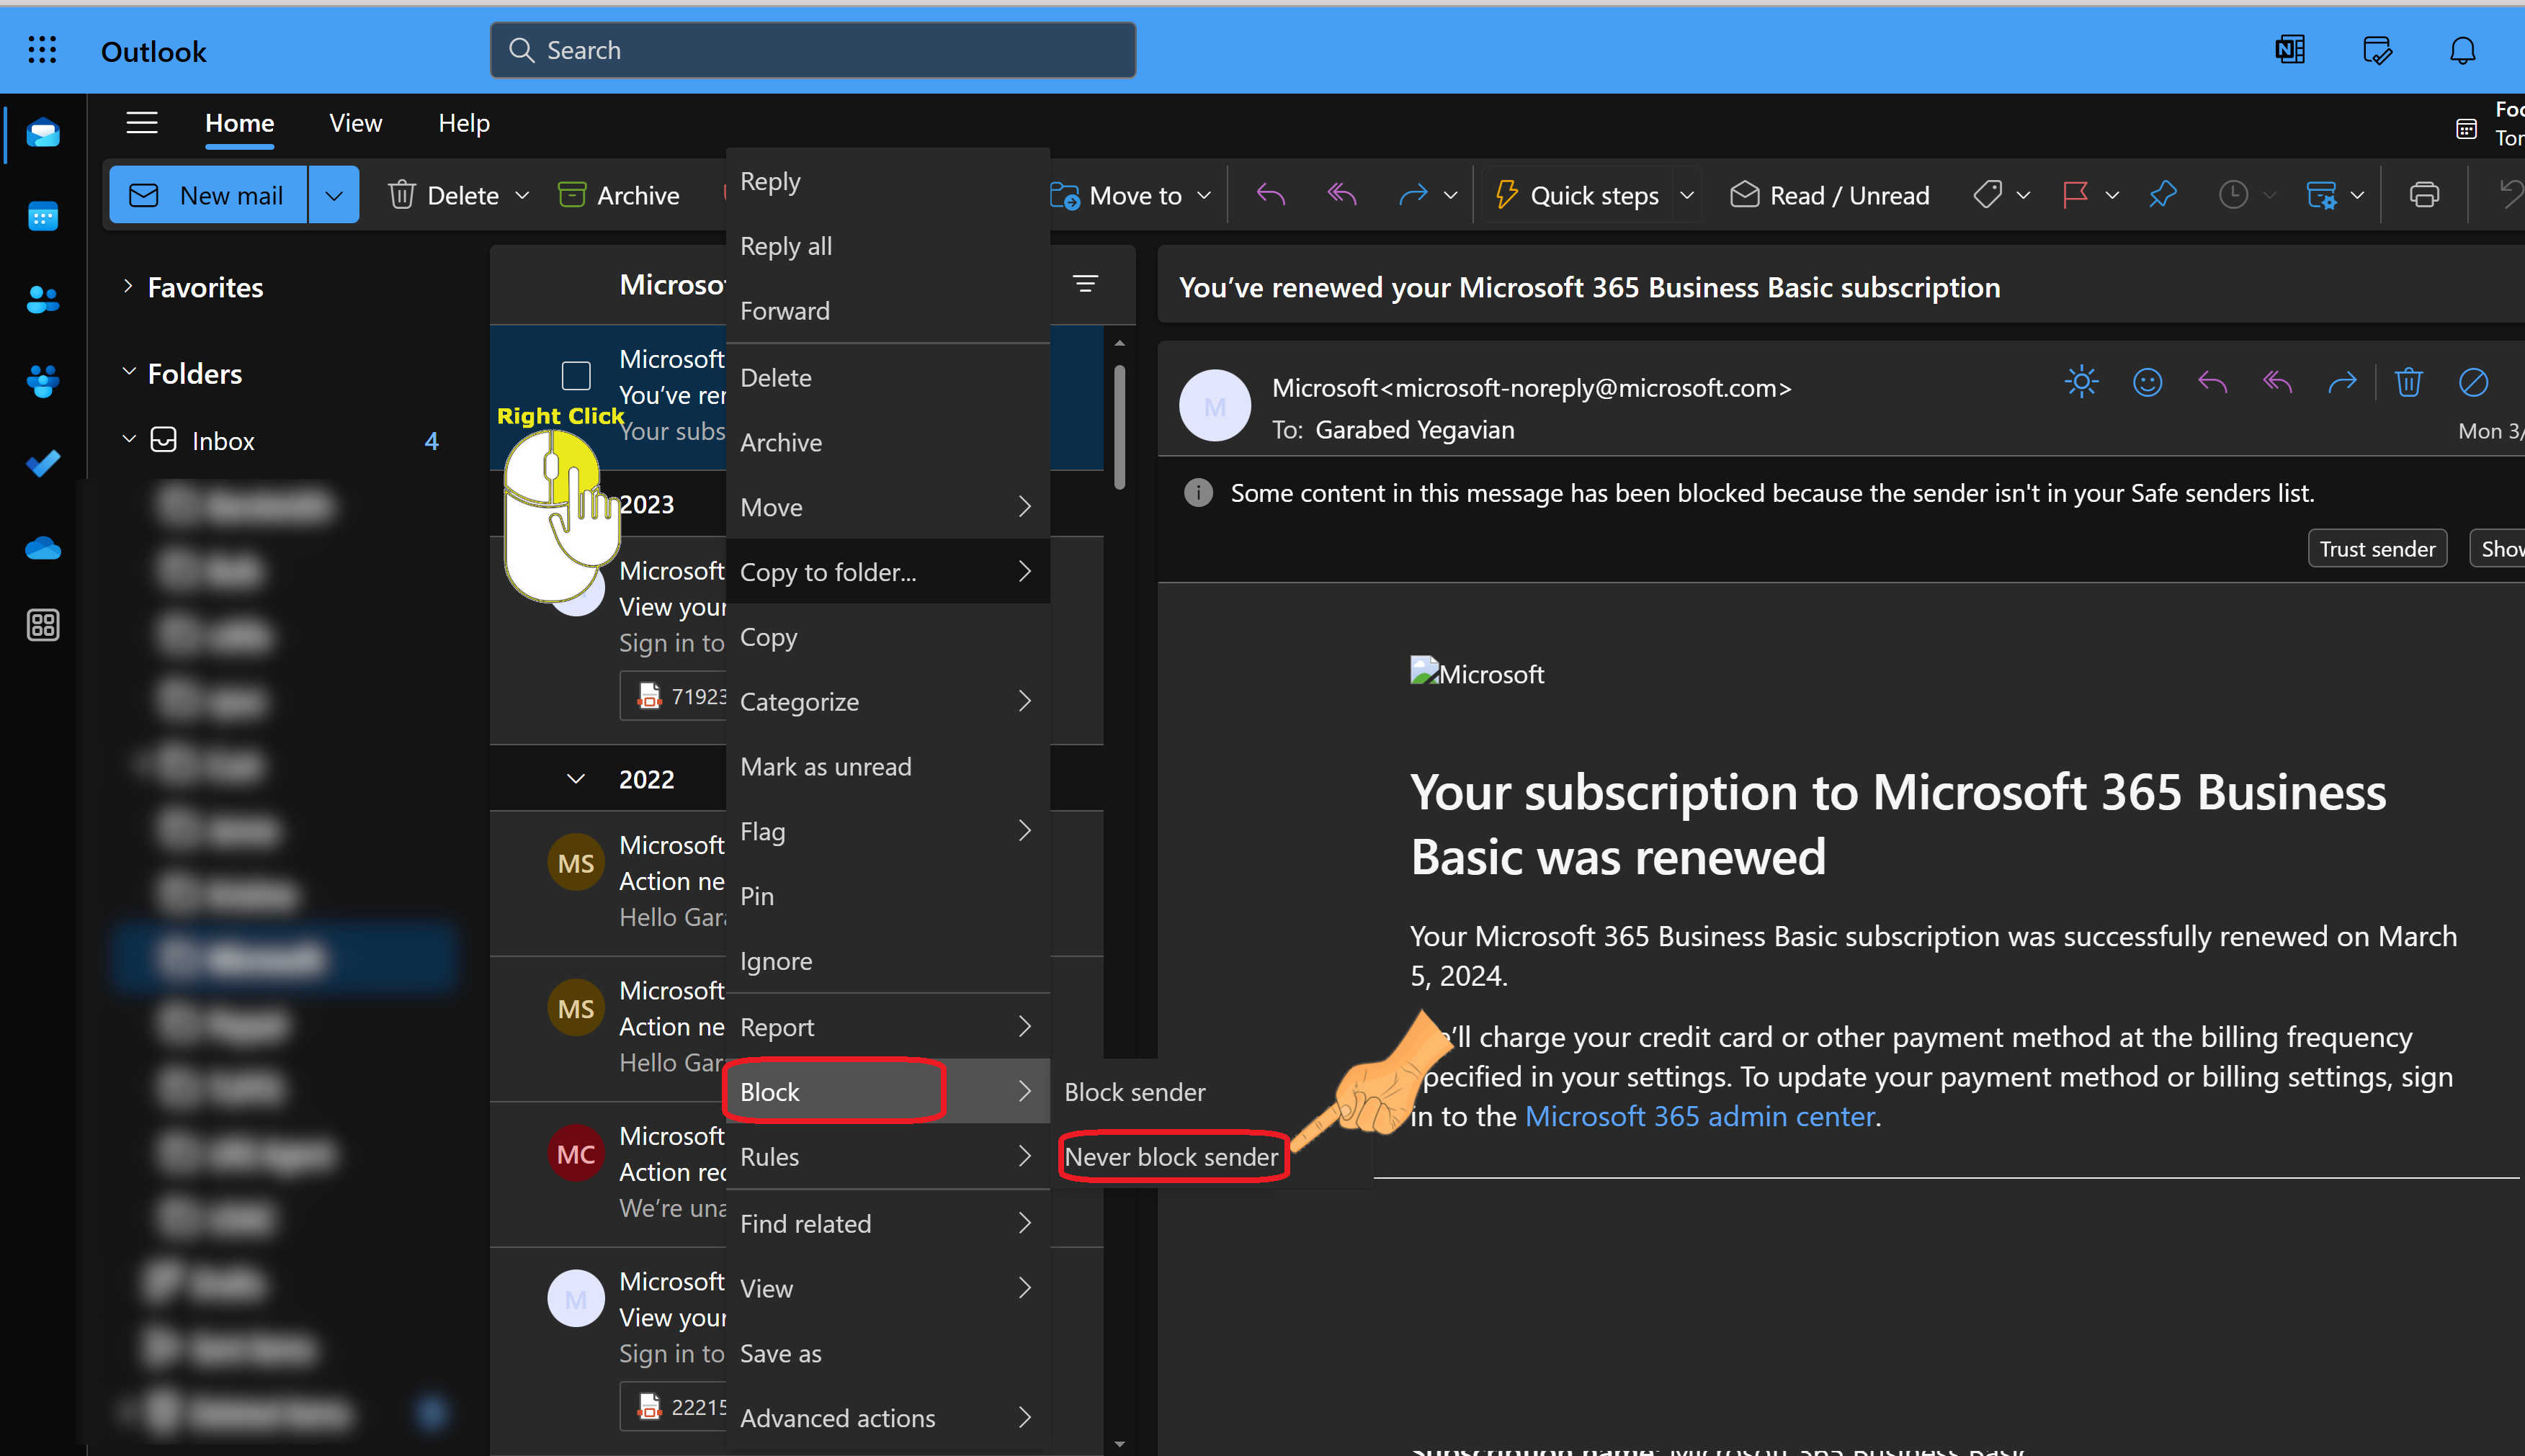Image resolution: width=2525 pixels, height=1456 pixels.
Task: Pin the message with toolbar pin icon
Action: click(2163, 195)
